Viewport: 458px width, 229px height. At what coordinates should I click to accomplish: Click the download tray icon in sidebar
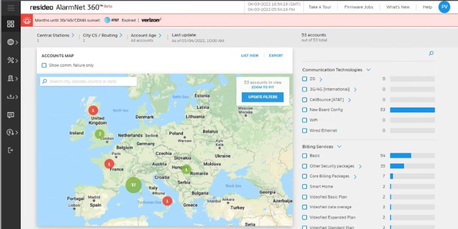(x=10, y=96)
